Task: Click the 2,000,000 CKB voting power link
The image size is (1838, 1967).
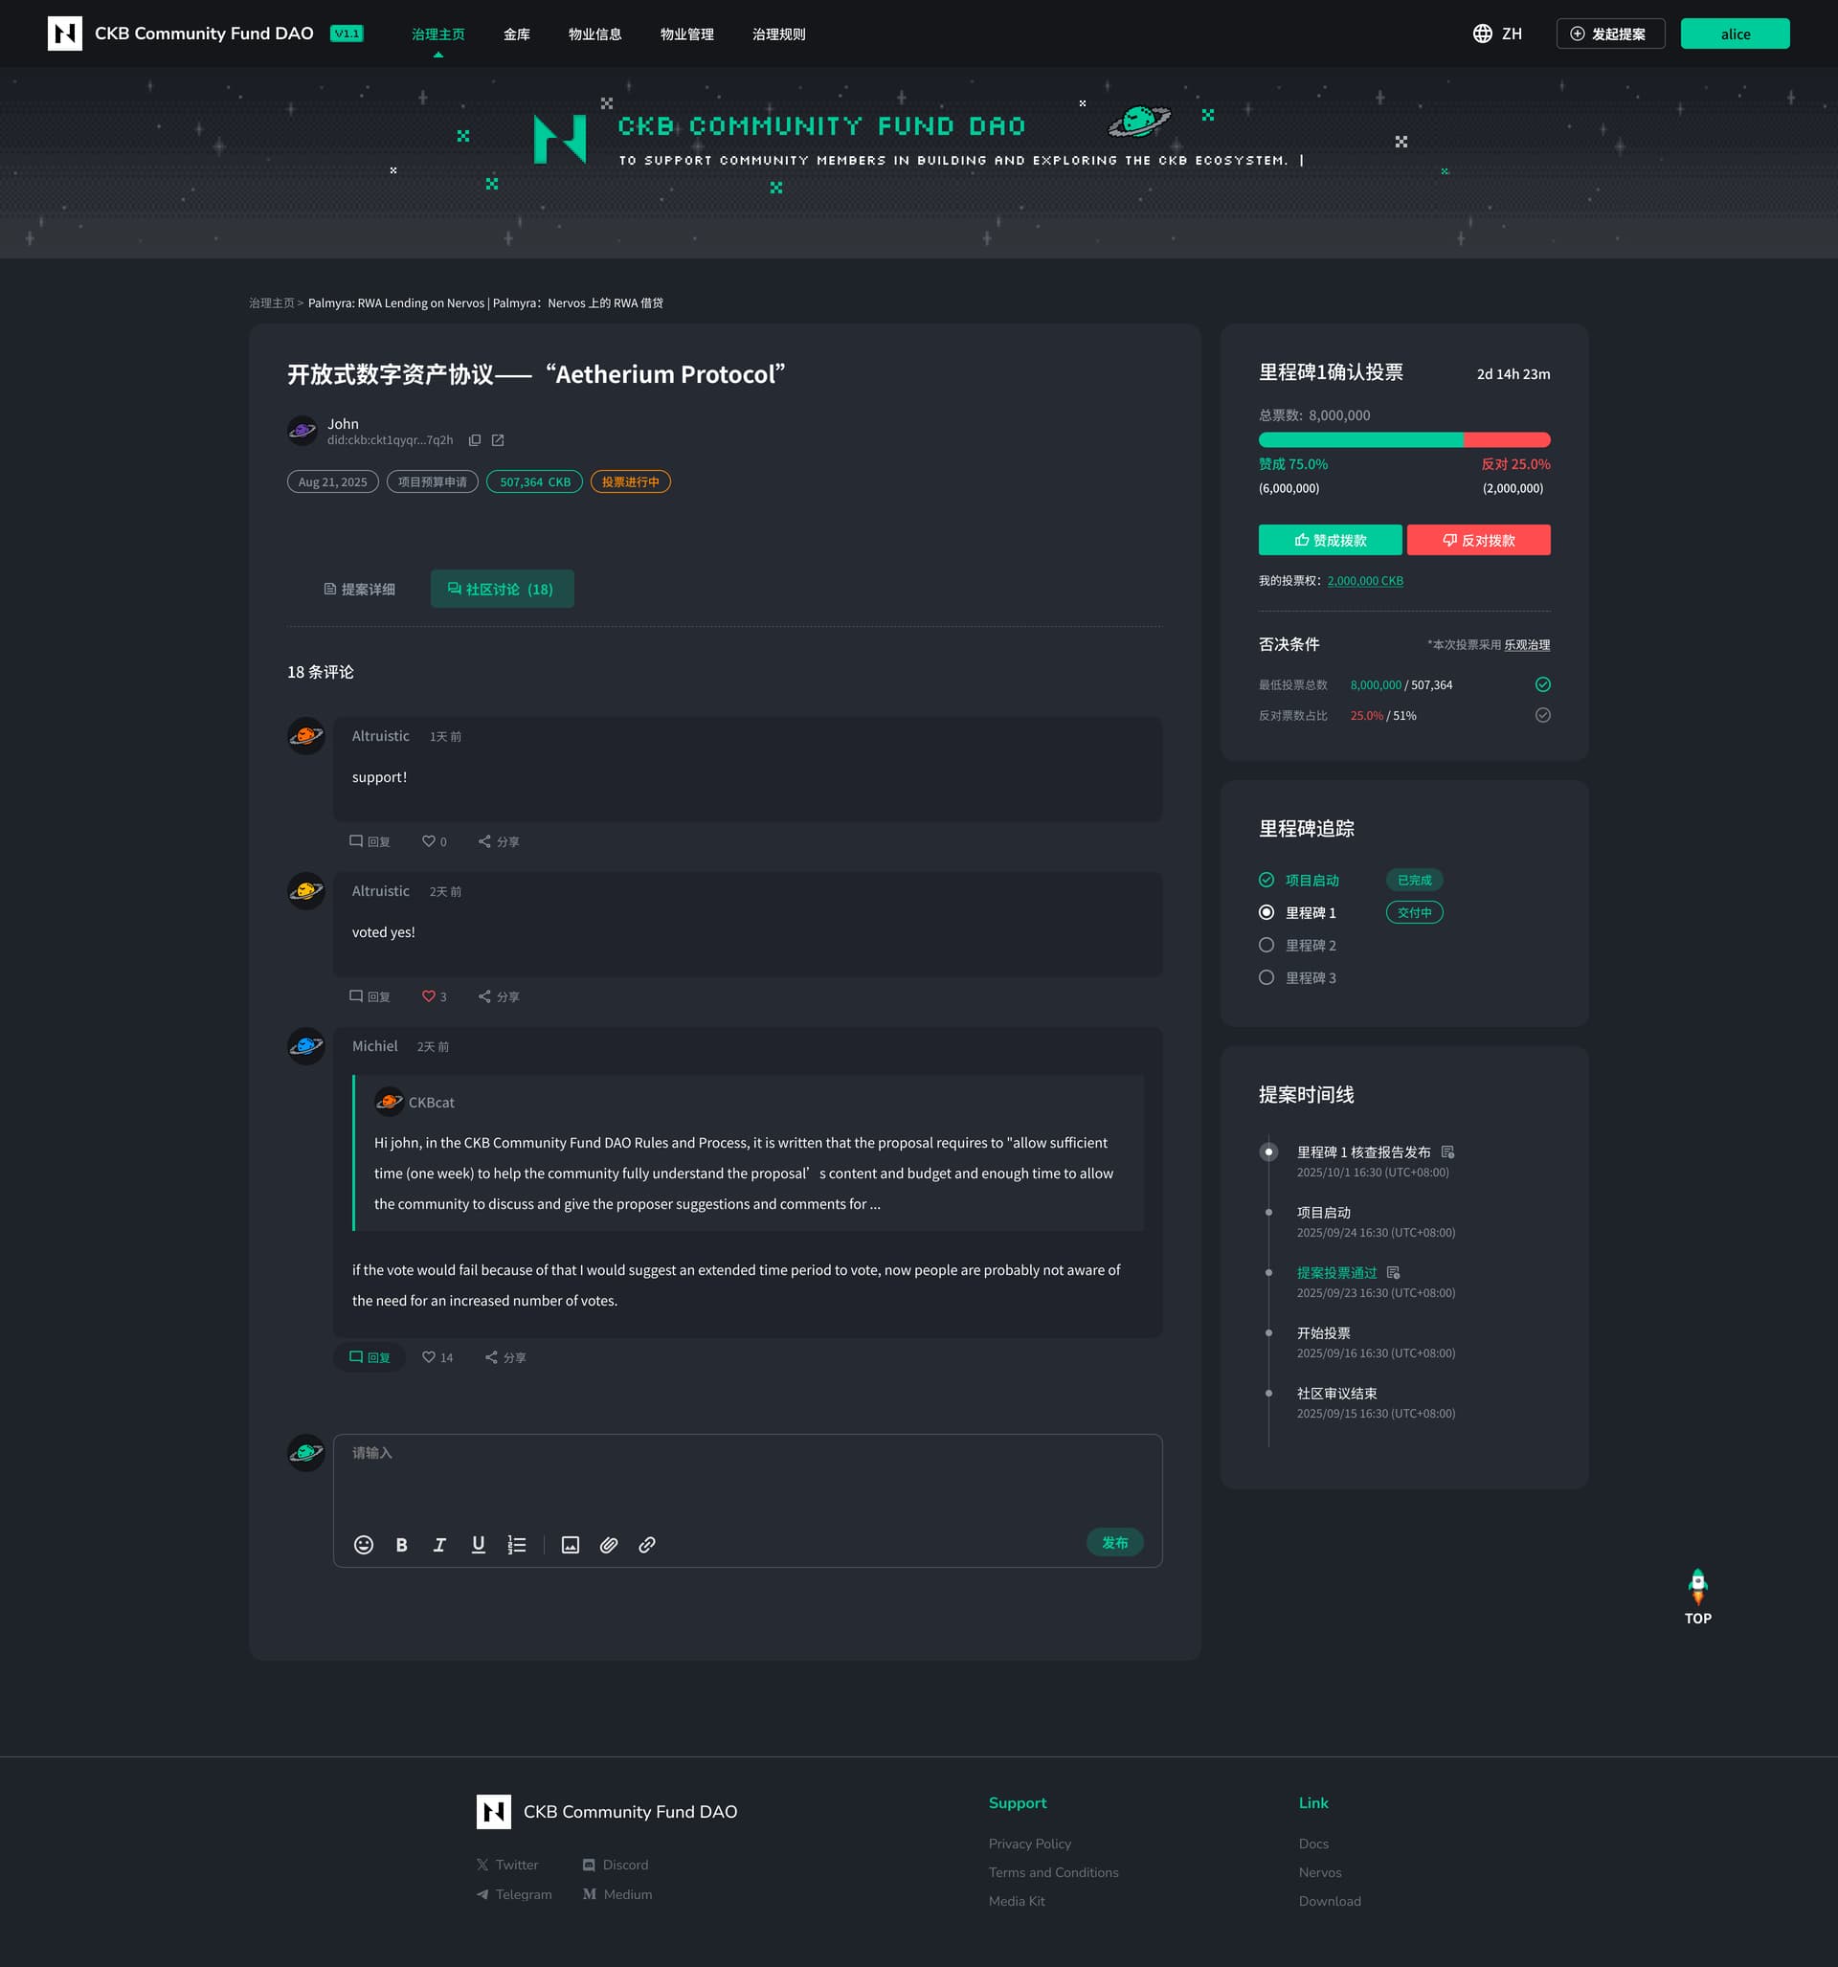Action: (1364, 581)
